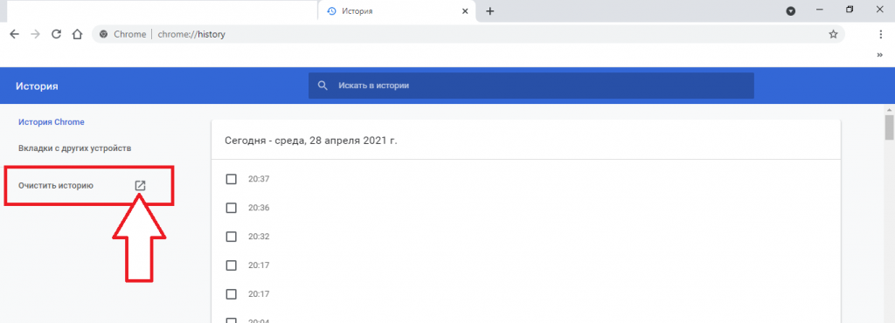The height and width of the screenshot is (323, 895).
Task: Minimize the Chrome window
Action: (820, 10)
